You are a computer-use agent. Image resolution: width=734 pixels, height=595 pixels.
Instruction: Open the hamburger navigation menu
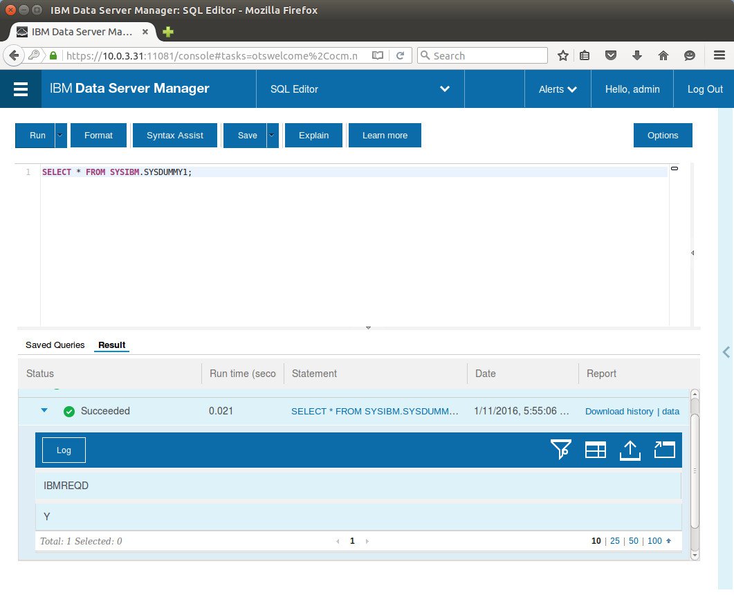pyautogui.click(x=21, y=89)
